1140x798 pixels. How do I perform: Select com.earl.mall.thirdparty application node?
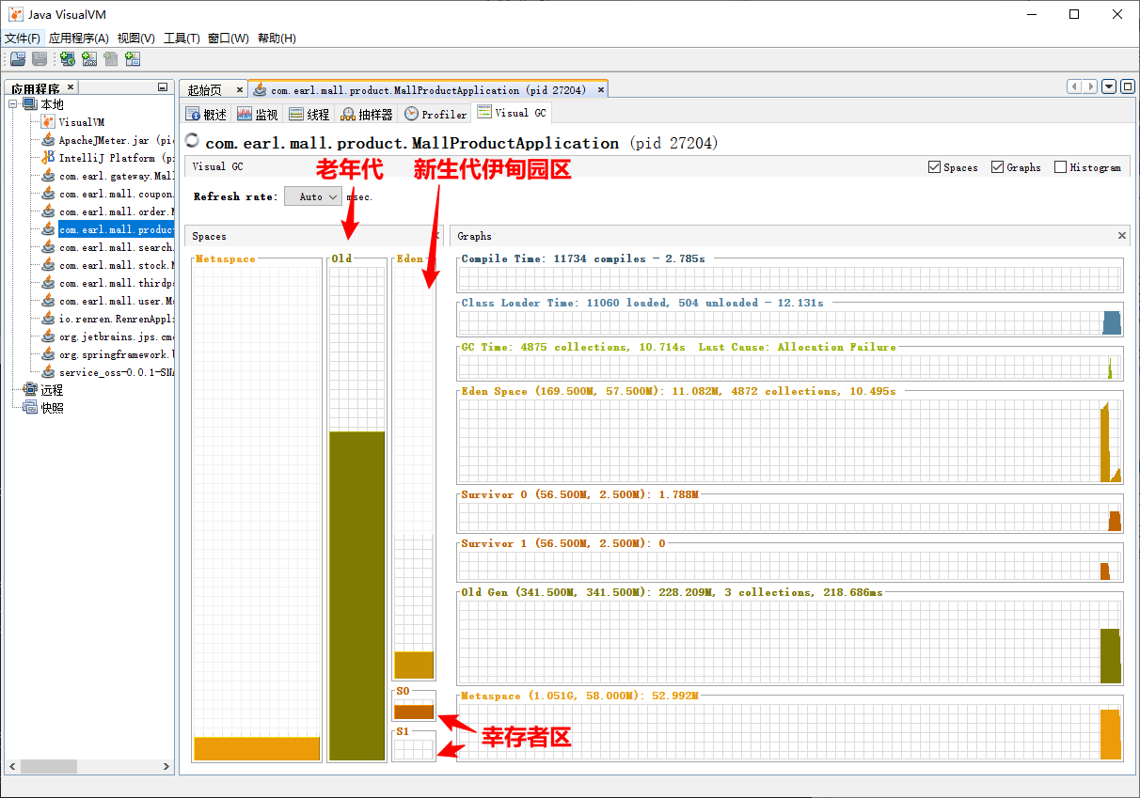point(107,283)
